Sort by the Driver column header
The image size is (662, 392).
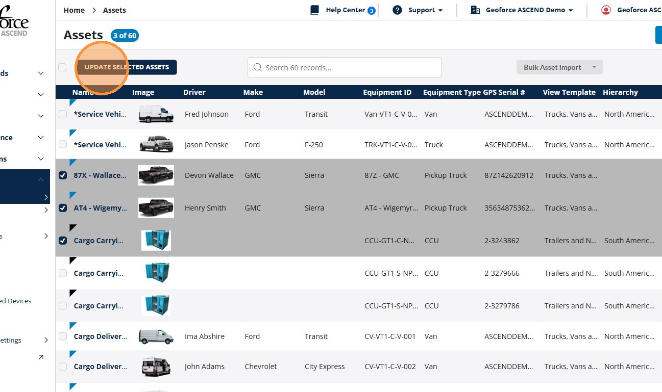coord(194,92)
